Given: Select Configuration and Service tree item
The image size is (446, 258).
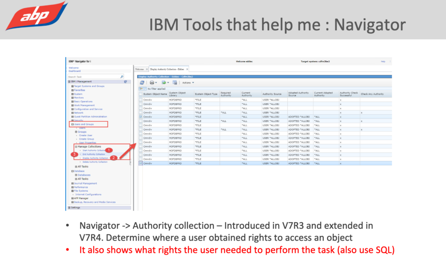Looking at the screenshot, I should point(88,109).
